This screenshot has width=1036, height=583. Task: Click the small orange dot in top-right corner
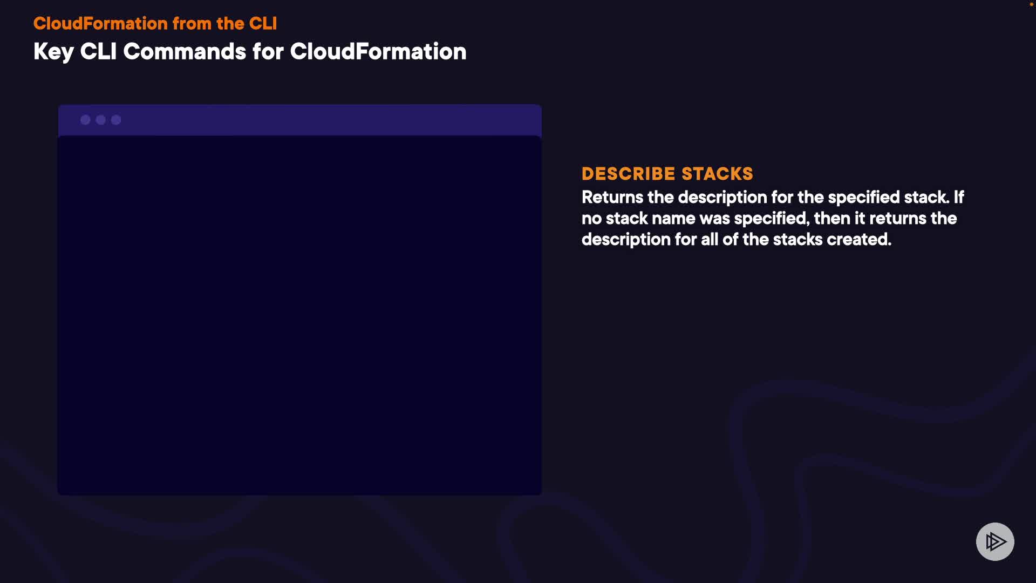pos(1031,4)
